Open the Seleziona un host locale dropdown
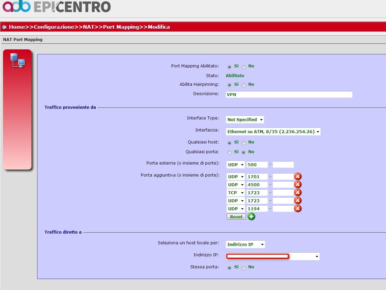 click(246, 245)
